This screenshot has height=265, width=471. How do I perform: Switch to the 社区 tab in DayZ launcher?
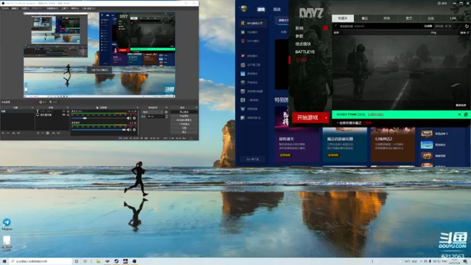(x=431, y=18)
